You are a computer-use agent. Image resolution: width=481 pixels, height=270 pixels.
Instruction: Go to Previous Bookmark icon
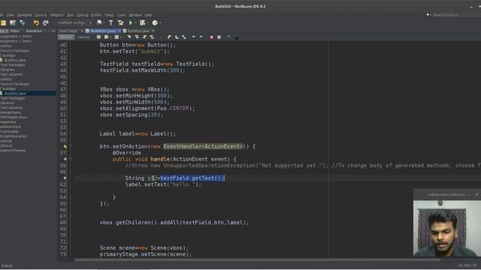[x=169, y=37]
